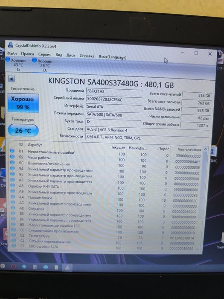
Task: Click the interface field Serial ATA
Action: pos(113,107)
